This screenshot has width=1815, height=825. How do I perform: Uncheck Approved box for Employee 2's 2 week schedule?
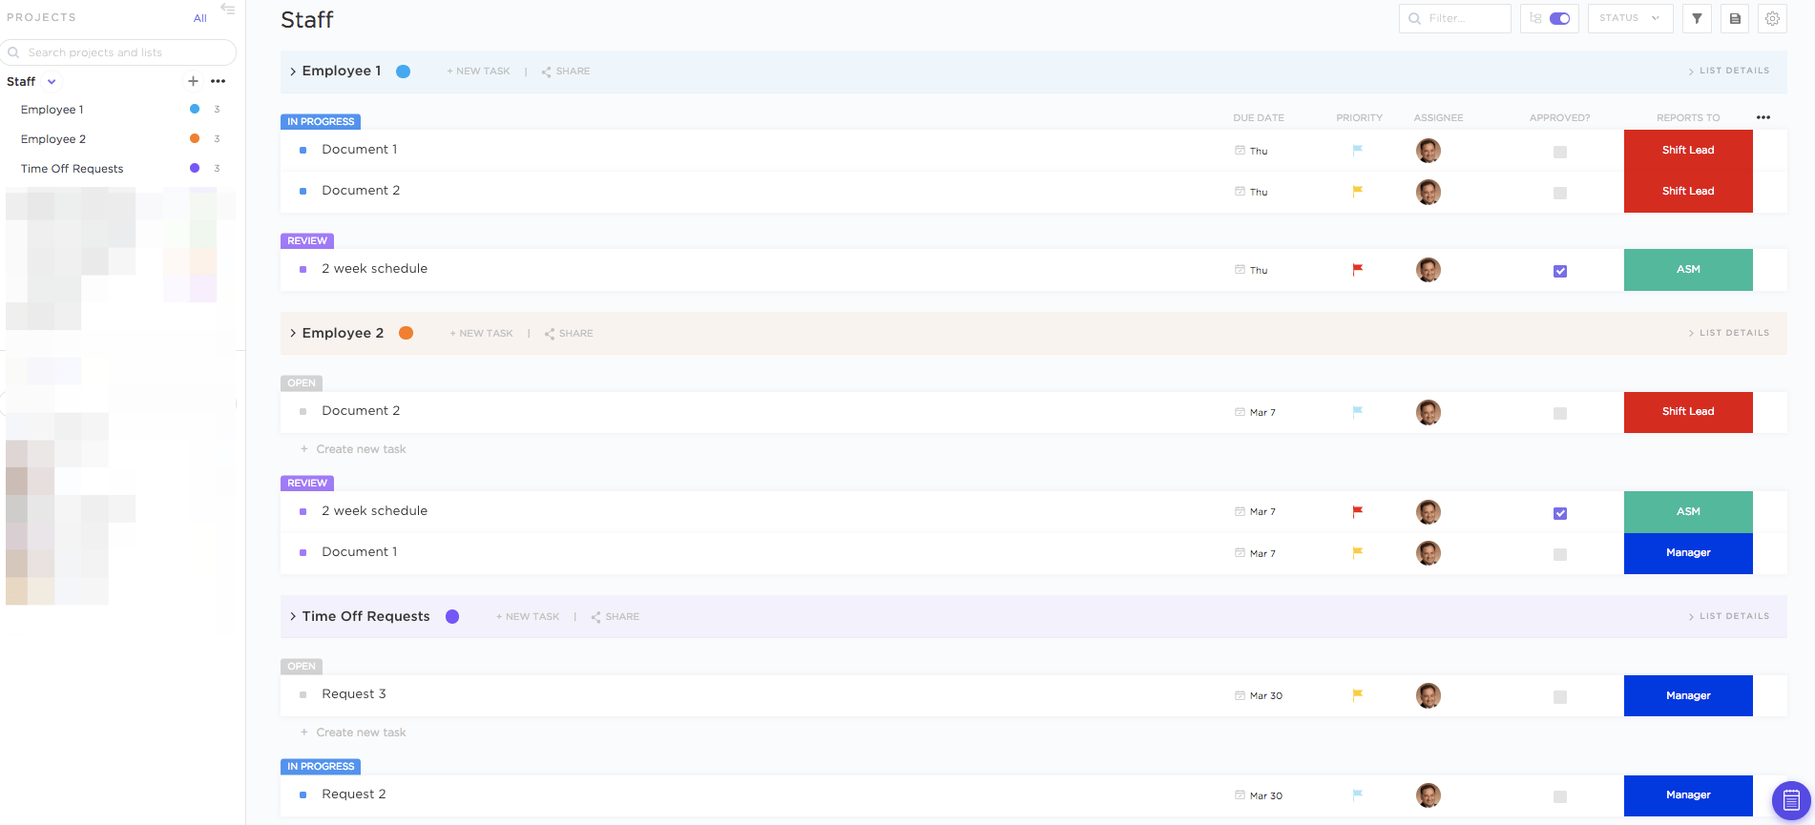(1560, 513)
